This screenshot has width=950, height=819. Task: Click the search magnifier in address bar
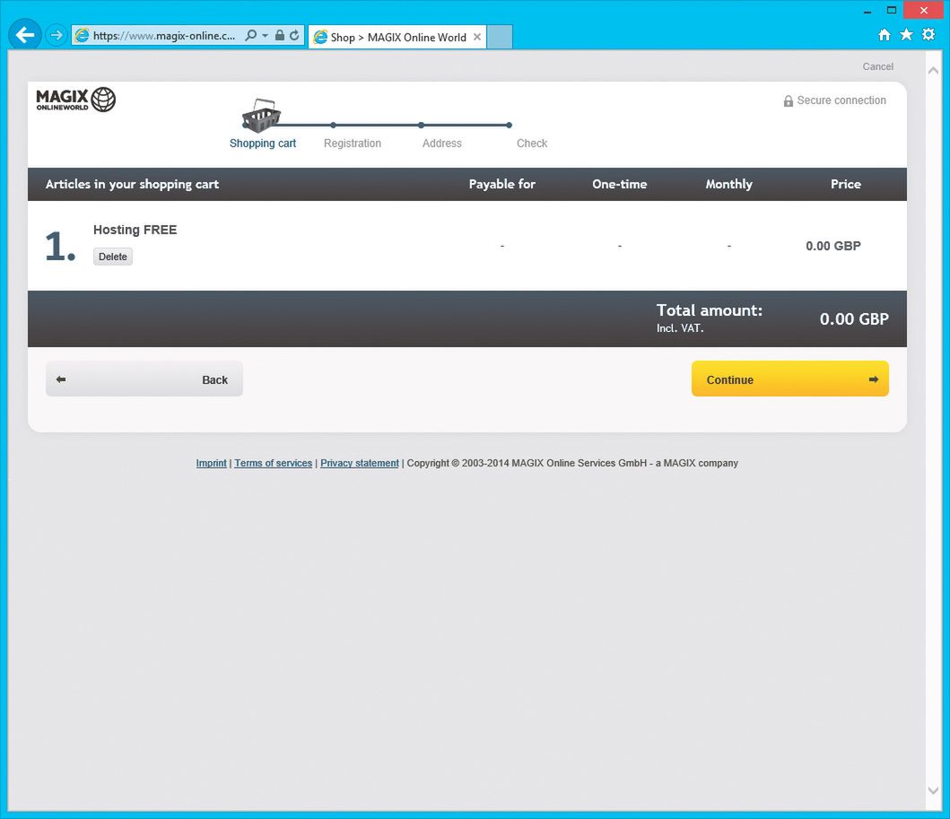point(250,35)
